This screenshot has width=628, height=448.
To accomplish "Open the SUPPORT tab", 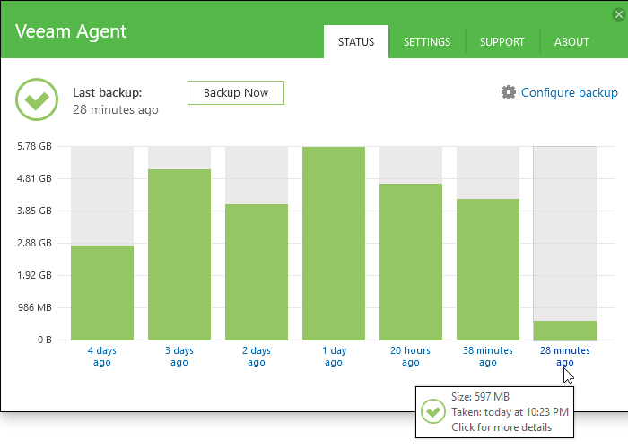I will coord(502,41).
